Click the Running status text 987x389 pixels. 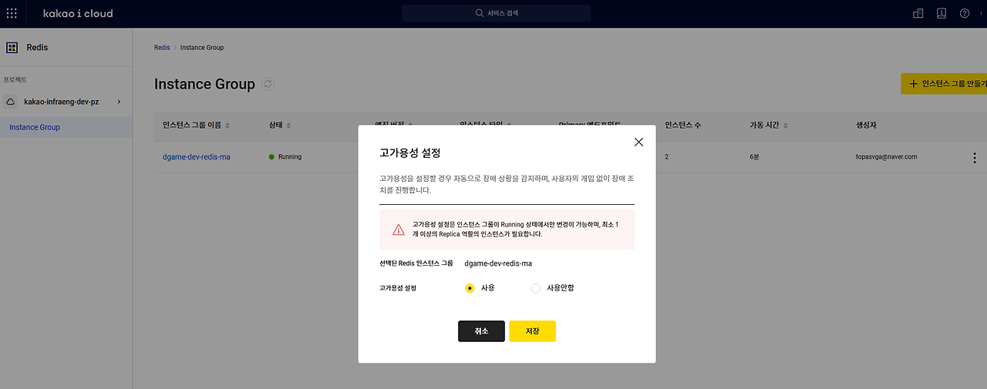289,156
